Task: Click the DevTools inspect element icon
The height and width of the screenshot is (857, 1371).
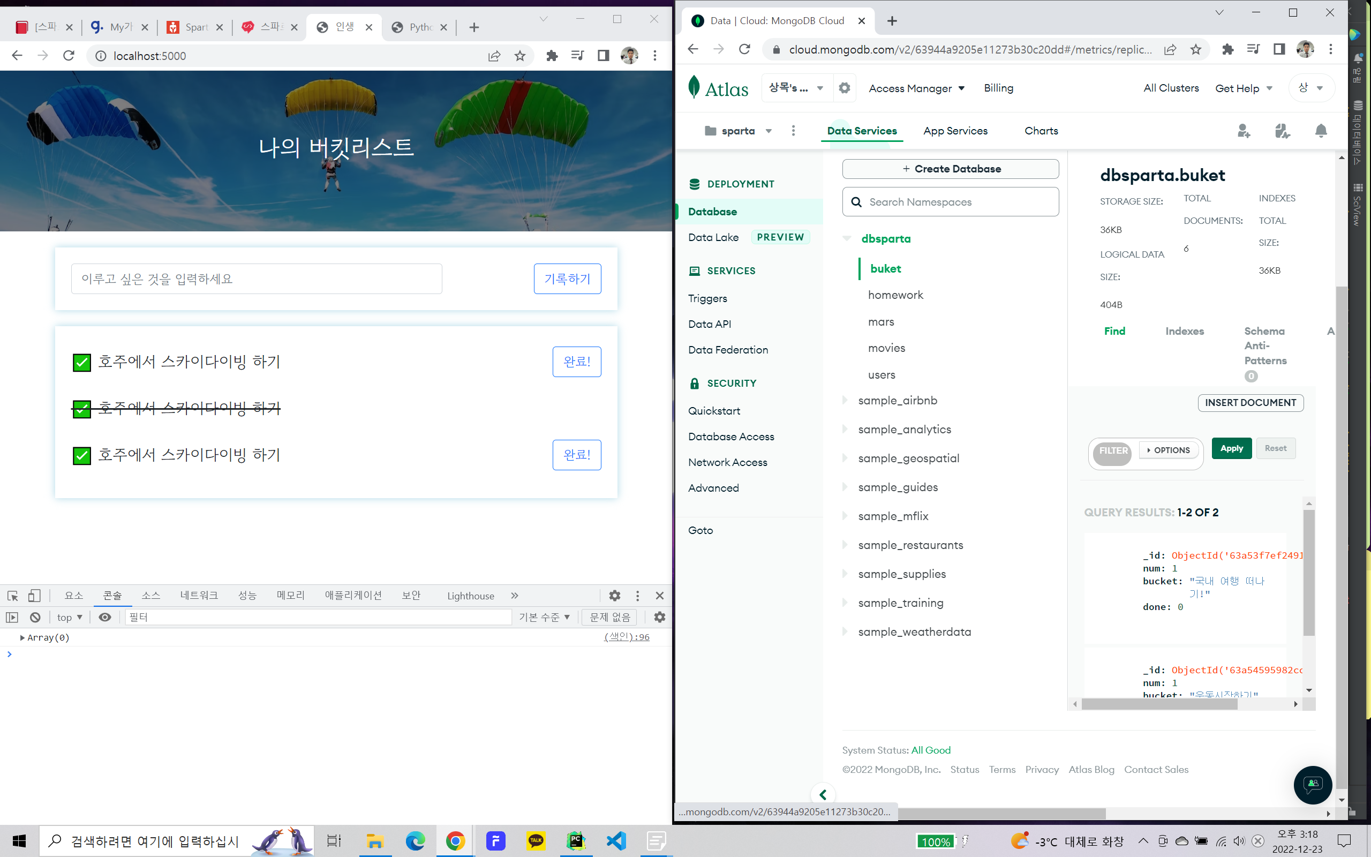Action: coord(12,595)
